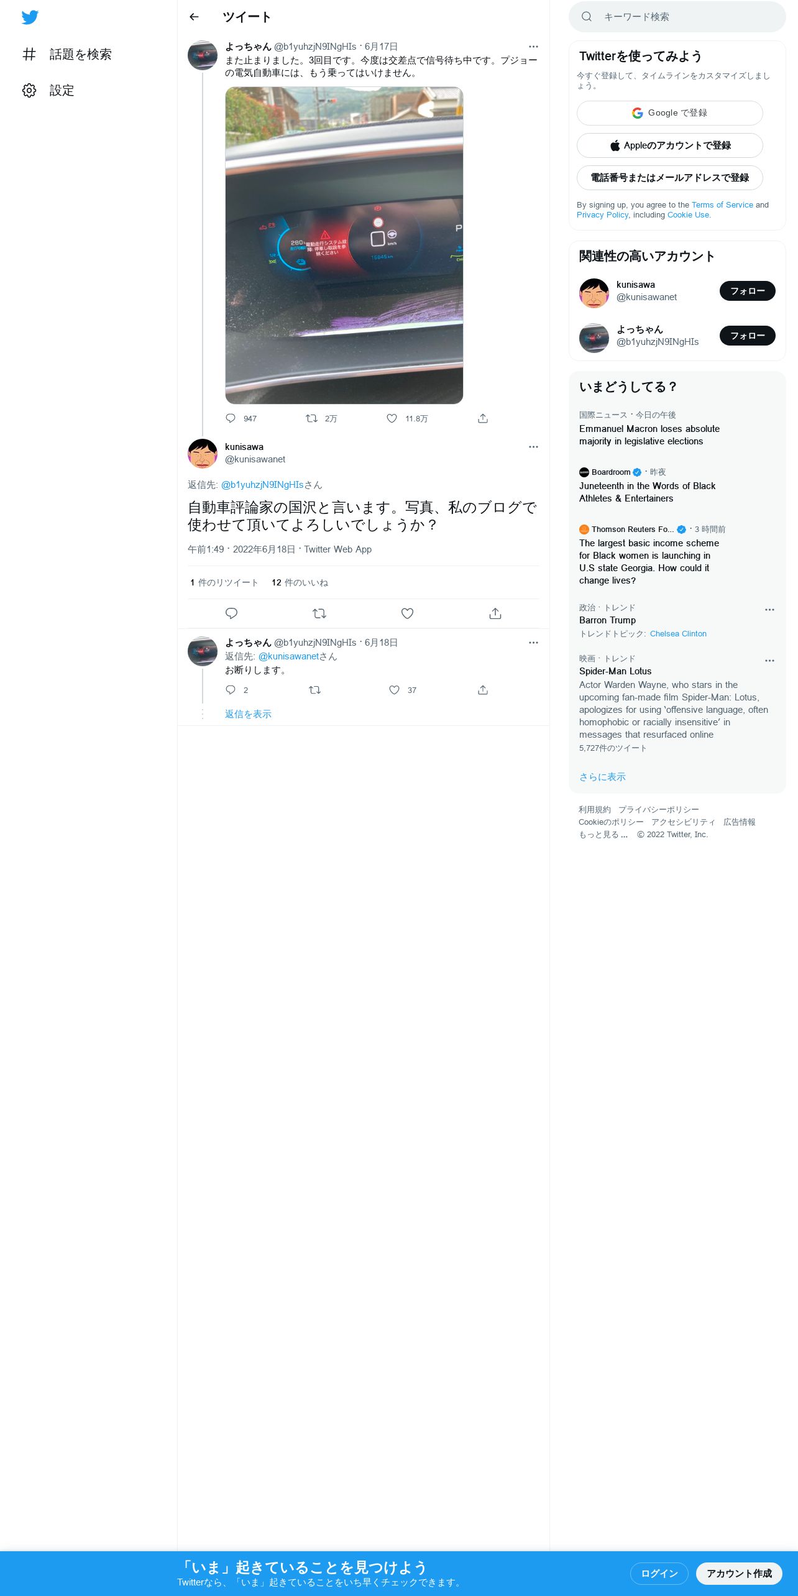The image size is (798, 1596).
Task: Click the Twitter bird logo
Action: [x=30, y=17]
